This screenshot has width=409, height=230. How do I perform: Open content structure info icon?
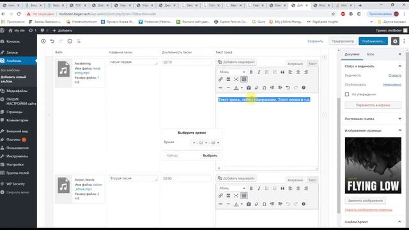pos(70,41)
